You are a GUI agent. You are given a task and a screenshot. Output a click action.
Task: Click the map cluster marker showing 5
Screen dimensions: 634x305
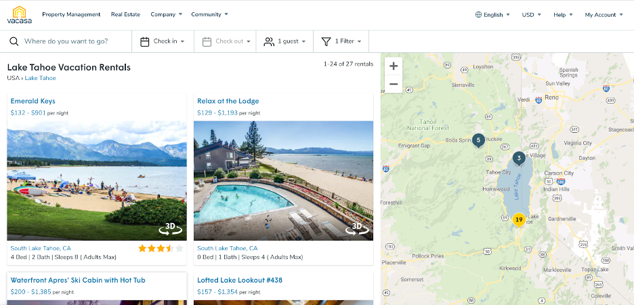(478, 140)
